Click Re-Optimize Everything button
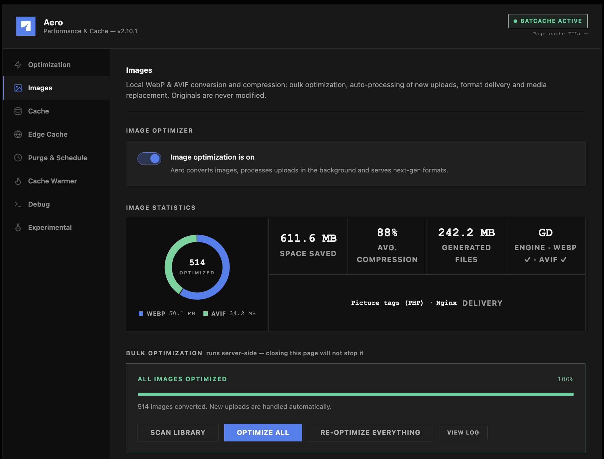The image size is (604, 459). (x=370, y=433)
